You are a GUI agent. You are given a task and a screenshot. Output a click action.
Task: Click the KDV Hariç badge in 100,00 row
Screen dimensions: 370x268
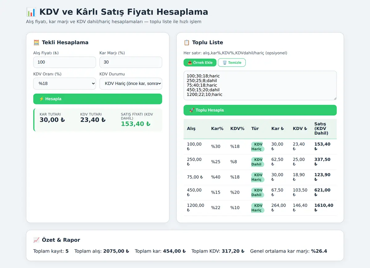coord(257,147)
